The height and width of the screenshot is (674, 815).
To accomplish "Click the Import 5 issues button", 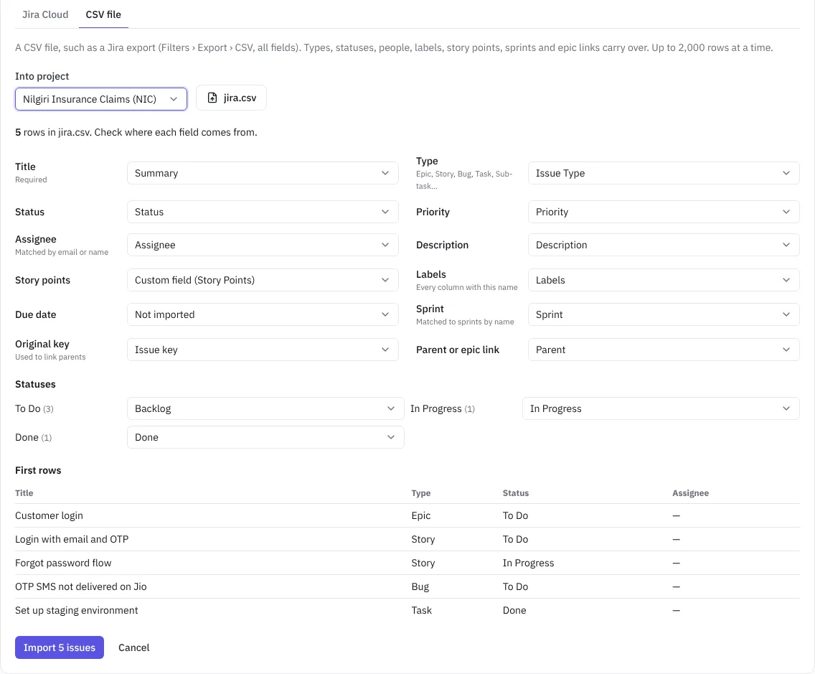I will coord(60,647).
